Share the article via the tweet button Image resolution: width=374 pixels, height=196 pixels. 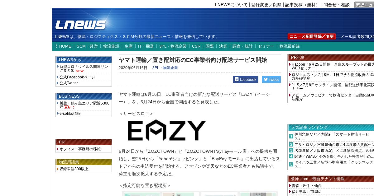pos(271,79)
